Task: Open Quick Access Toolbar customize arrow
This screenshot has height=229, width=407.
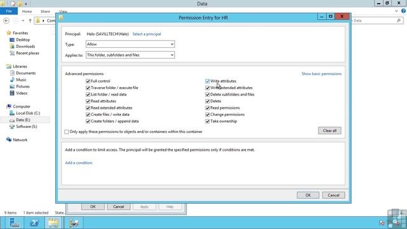Action: pos(25,4)
